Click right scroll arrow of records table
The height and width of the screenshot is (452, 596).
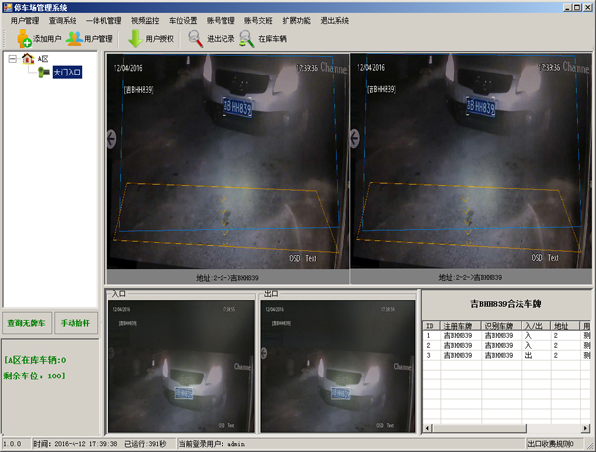[585, 428]
